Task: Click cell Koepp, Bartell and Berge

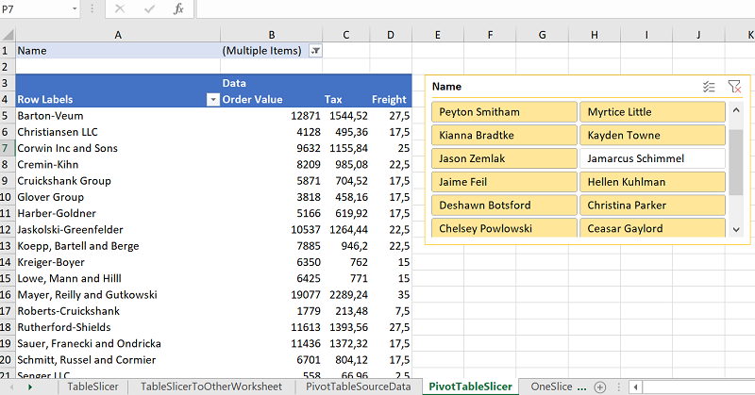Action: (118, 246)
